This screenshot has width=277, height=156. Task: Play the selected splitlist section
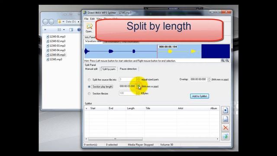[225, 110]
